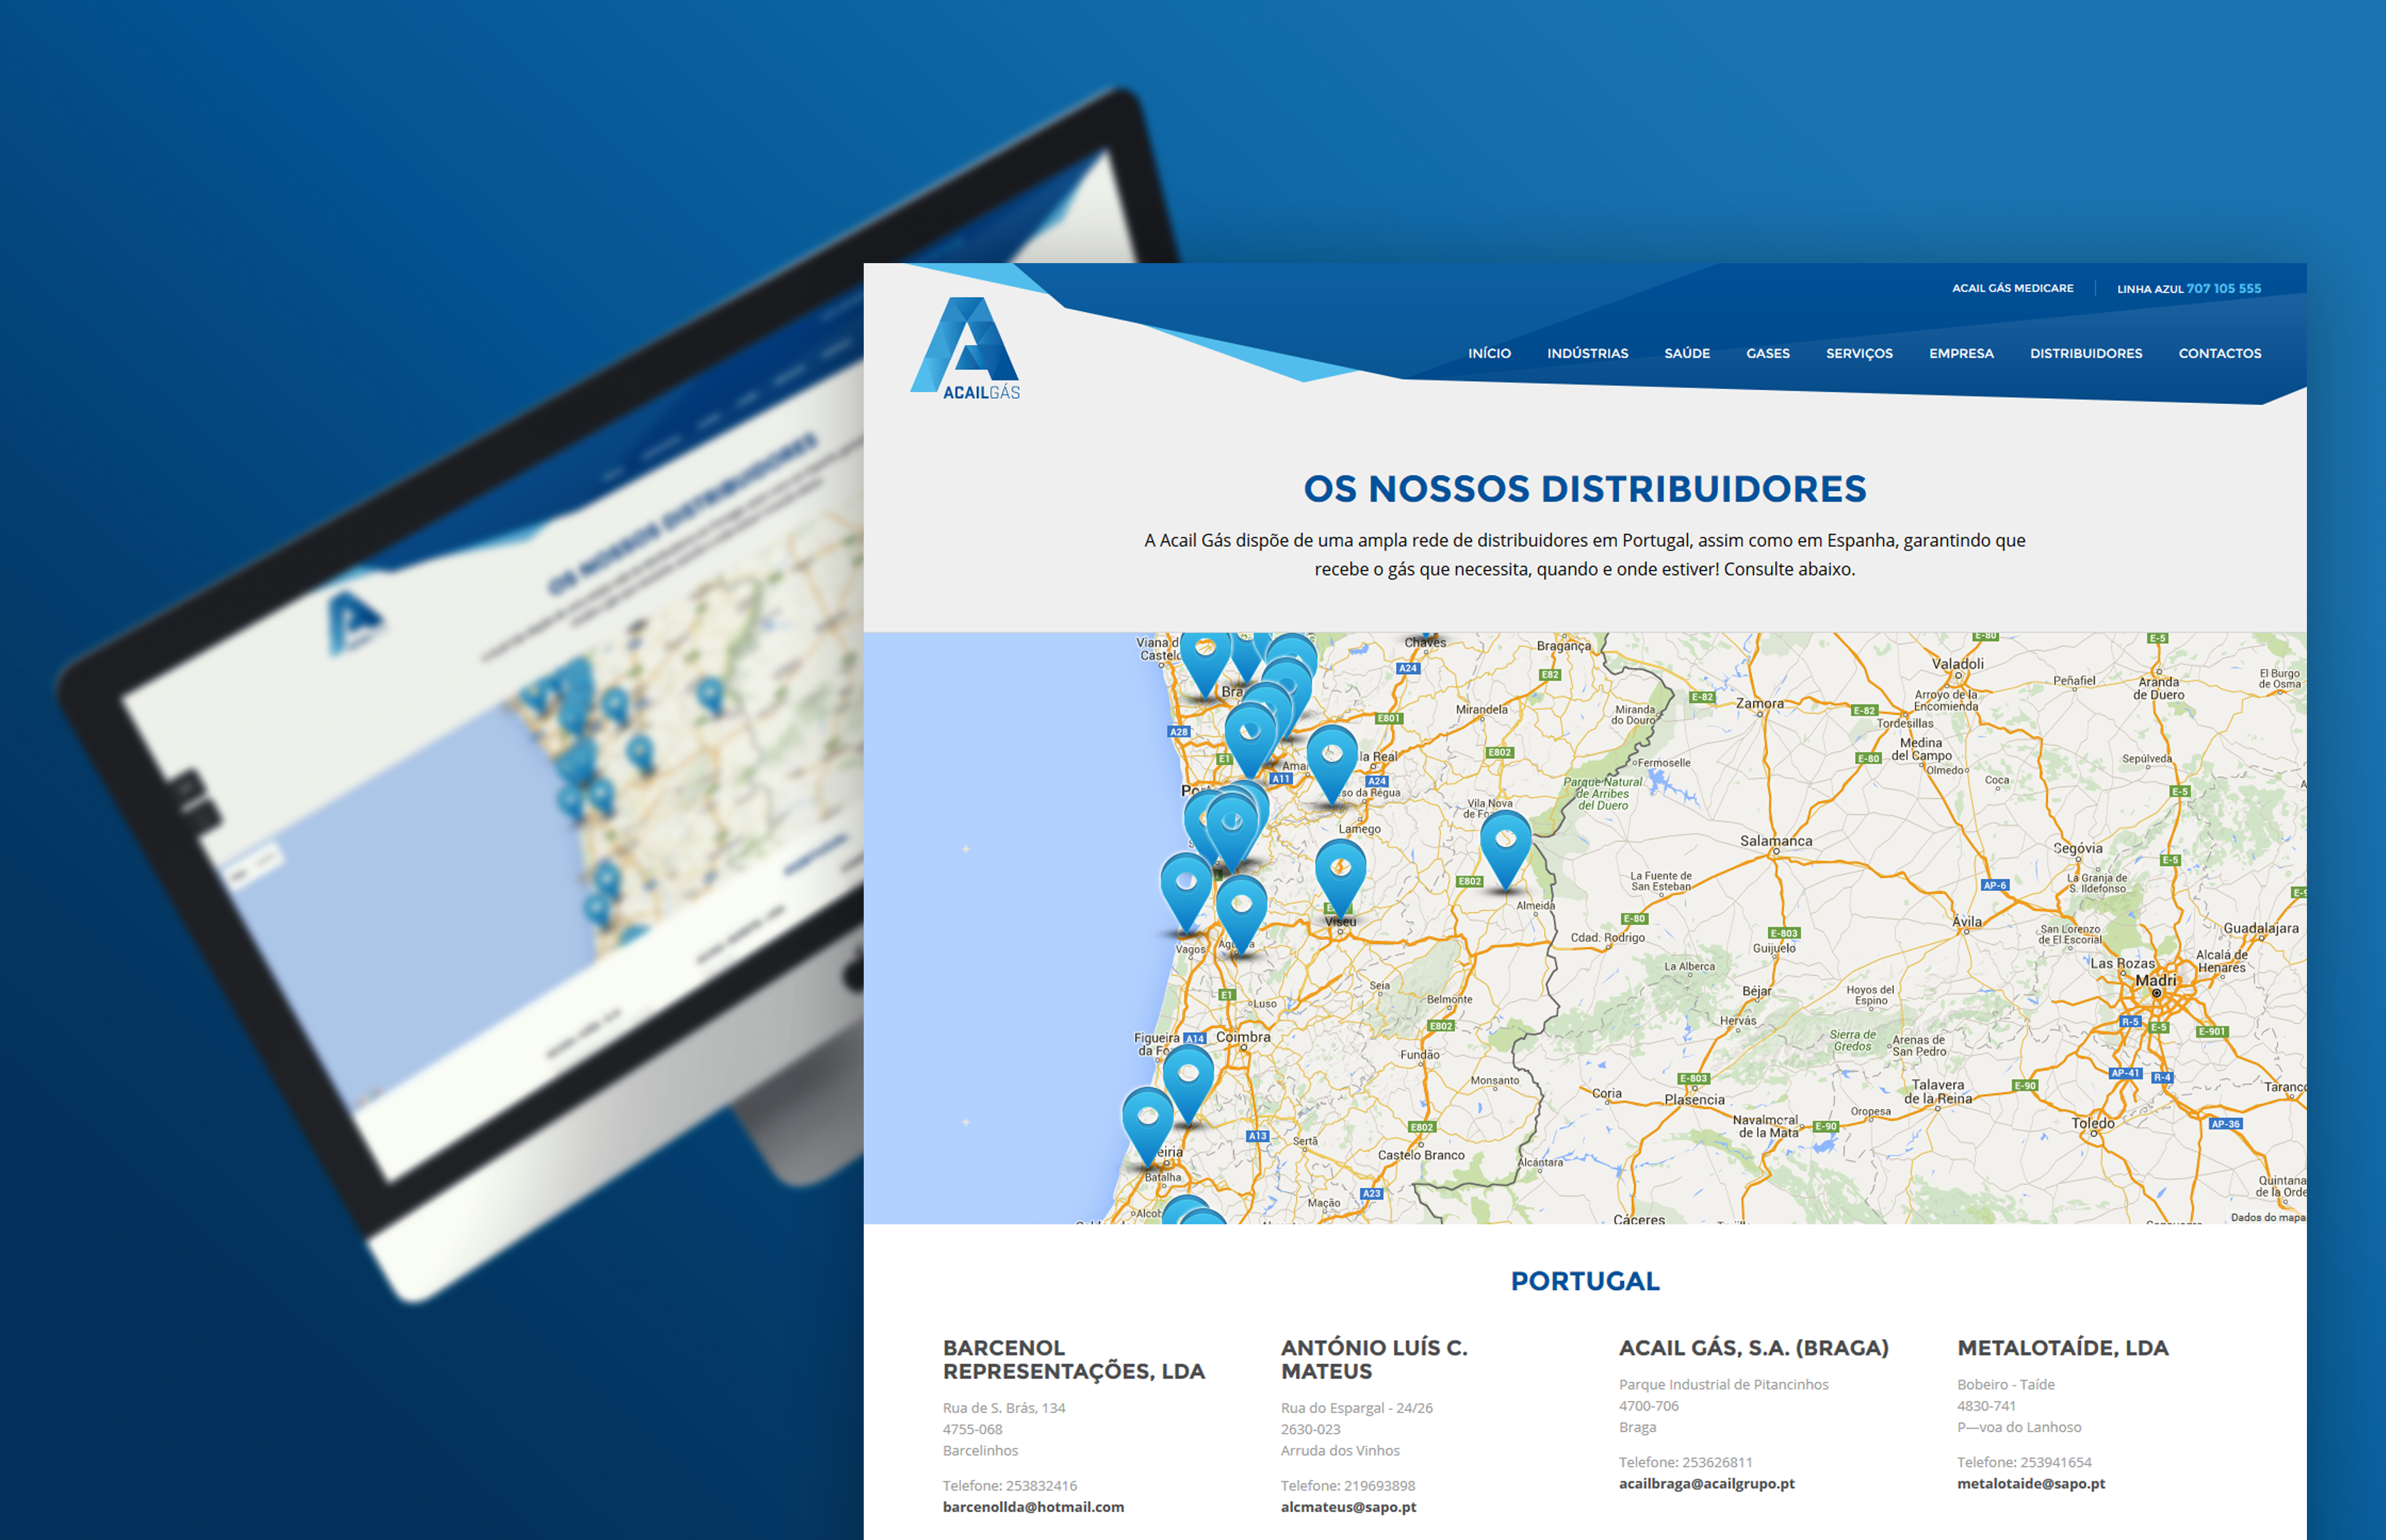Open the Início menu item

1489,353
